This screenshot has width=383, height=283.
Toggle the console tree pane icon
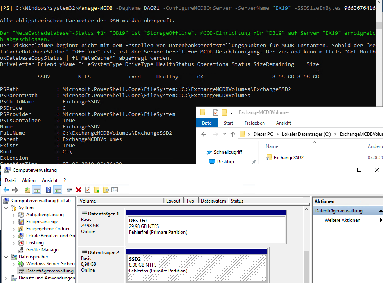[x=37, y=190]
